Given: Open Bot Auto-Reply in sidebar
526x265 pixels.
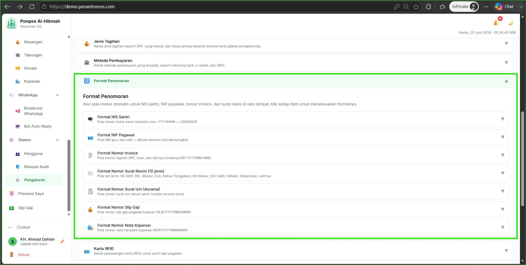Looking at the screenshot, I should point(38,126).
